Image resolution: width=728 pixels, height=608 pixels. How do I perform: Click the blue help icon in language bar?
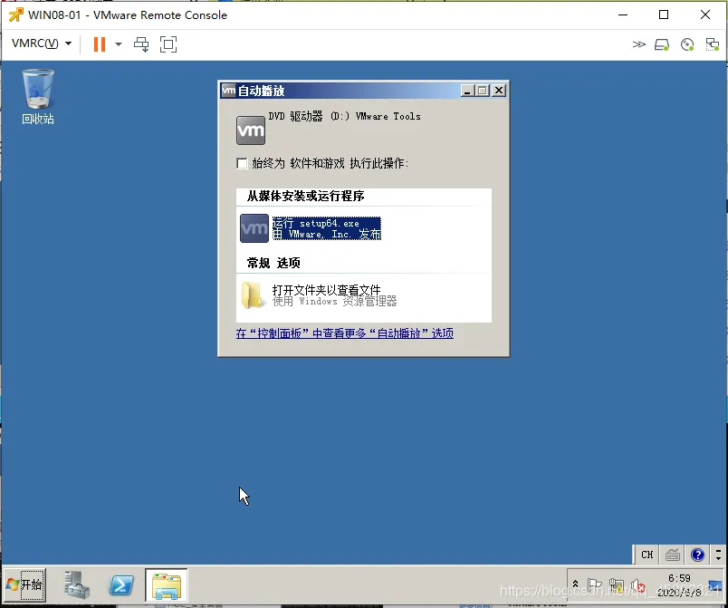coord(697,555)
